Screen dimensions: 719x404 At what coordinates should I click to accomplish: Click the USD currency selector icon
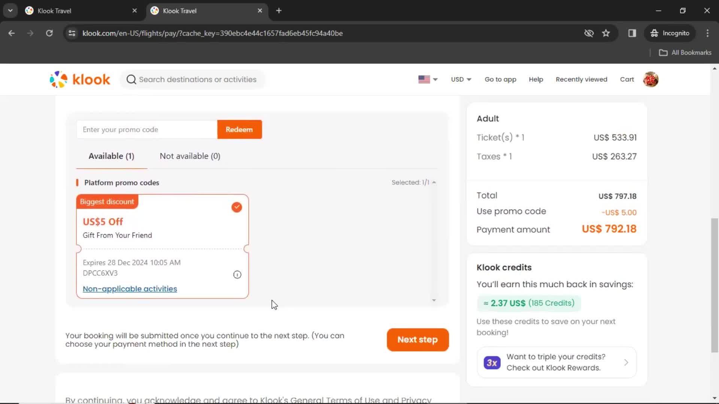(x=460, y=79)
